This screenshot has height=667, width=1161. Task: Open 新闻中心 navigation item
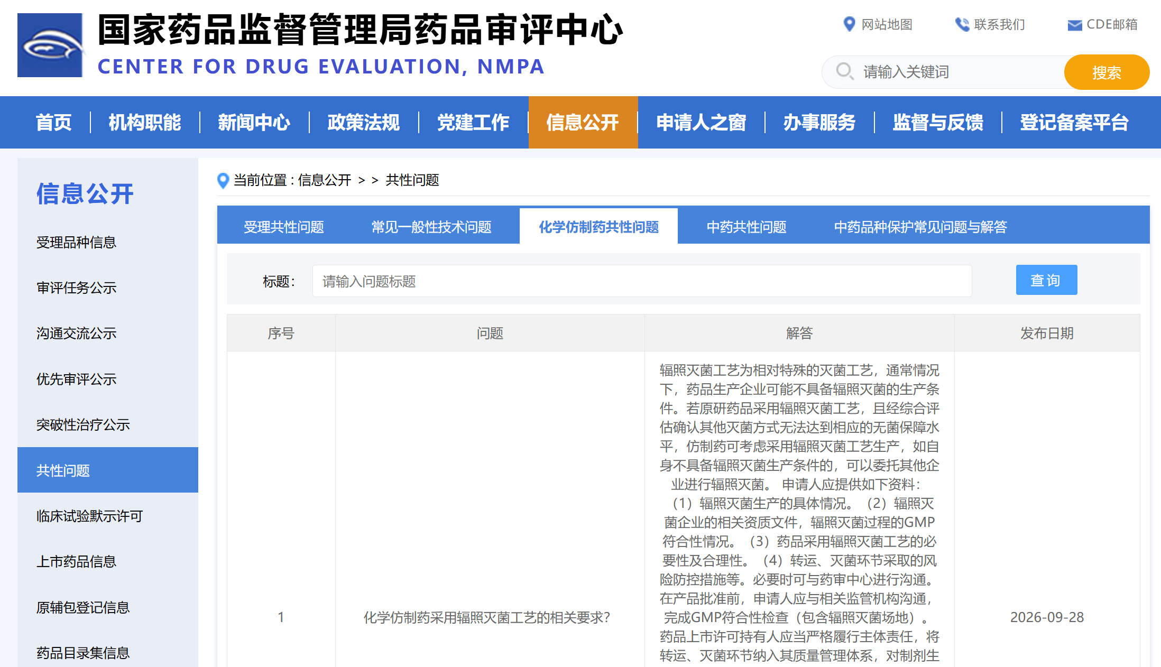[254, 123]
